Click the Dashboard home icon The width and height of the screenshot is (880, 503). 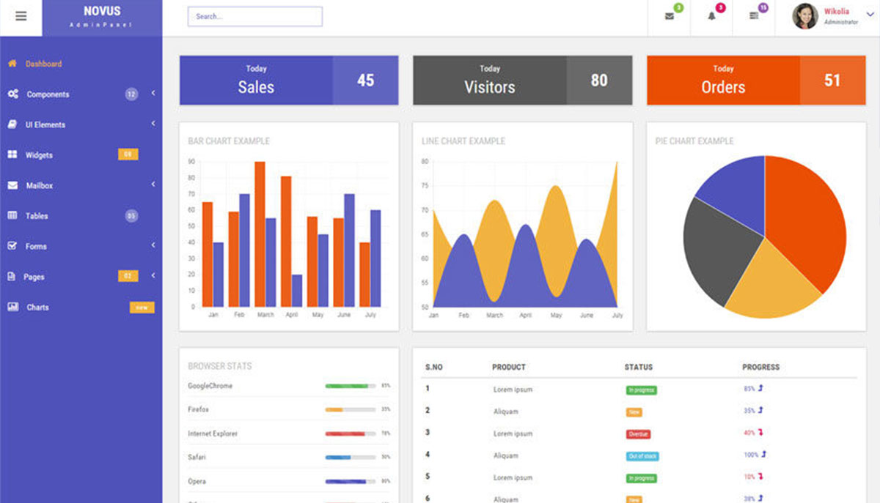[12, 64]
